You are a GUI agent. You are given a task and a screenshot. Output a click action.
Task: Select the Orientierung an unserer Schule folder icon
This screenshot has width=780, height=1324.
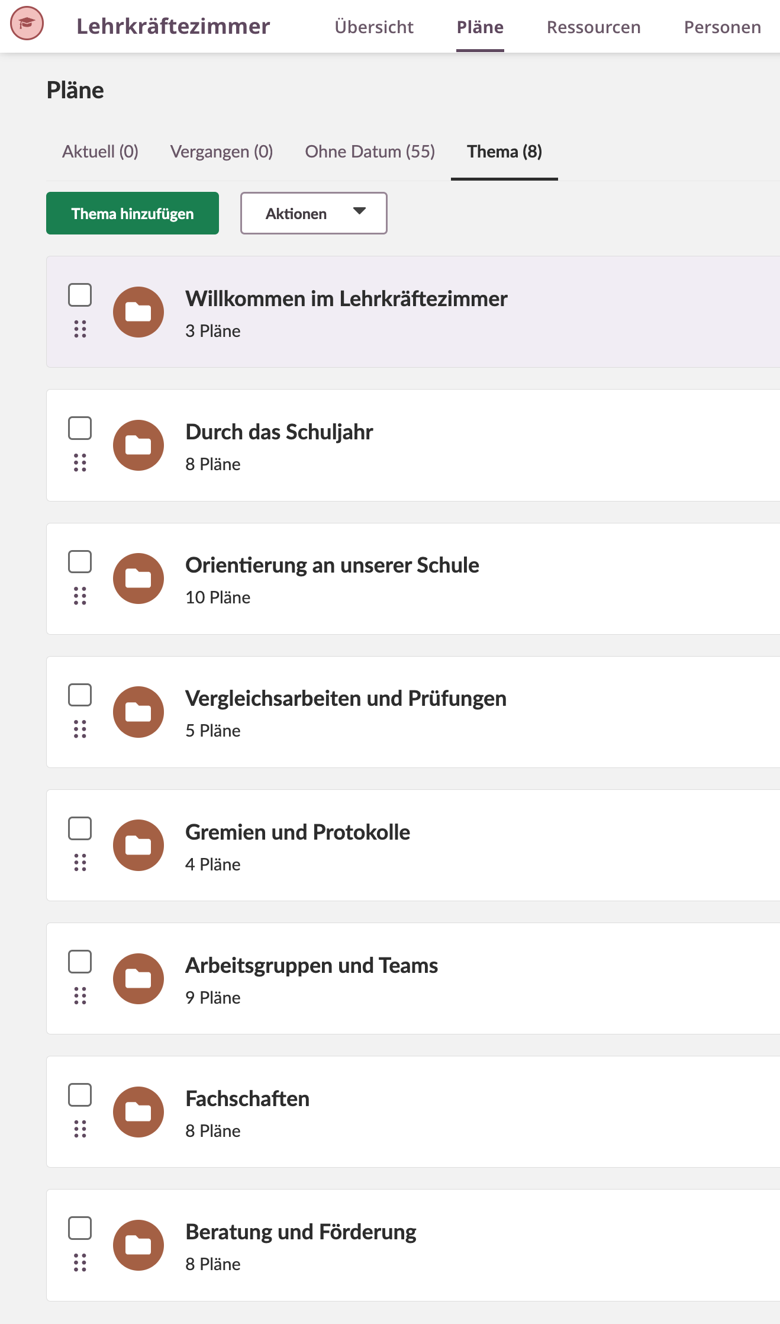coord(138,579)
